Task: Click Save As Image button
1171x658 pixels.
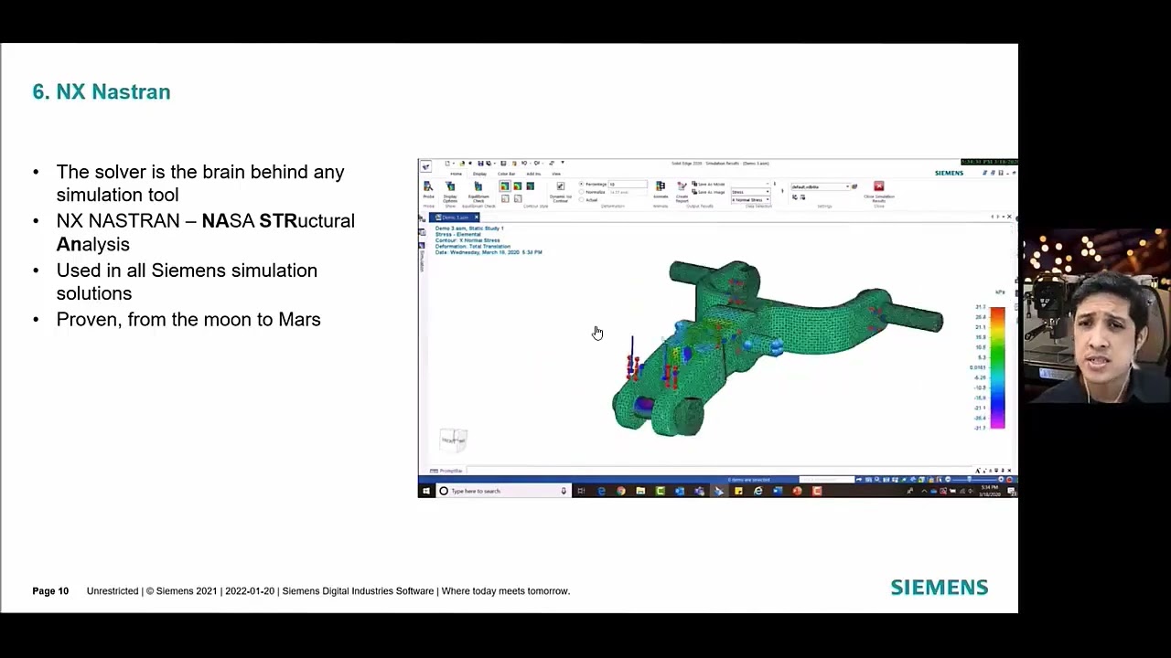Action: click(x=706, y=192)
